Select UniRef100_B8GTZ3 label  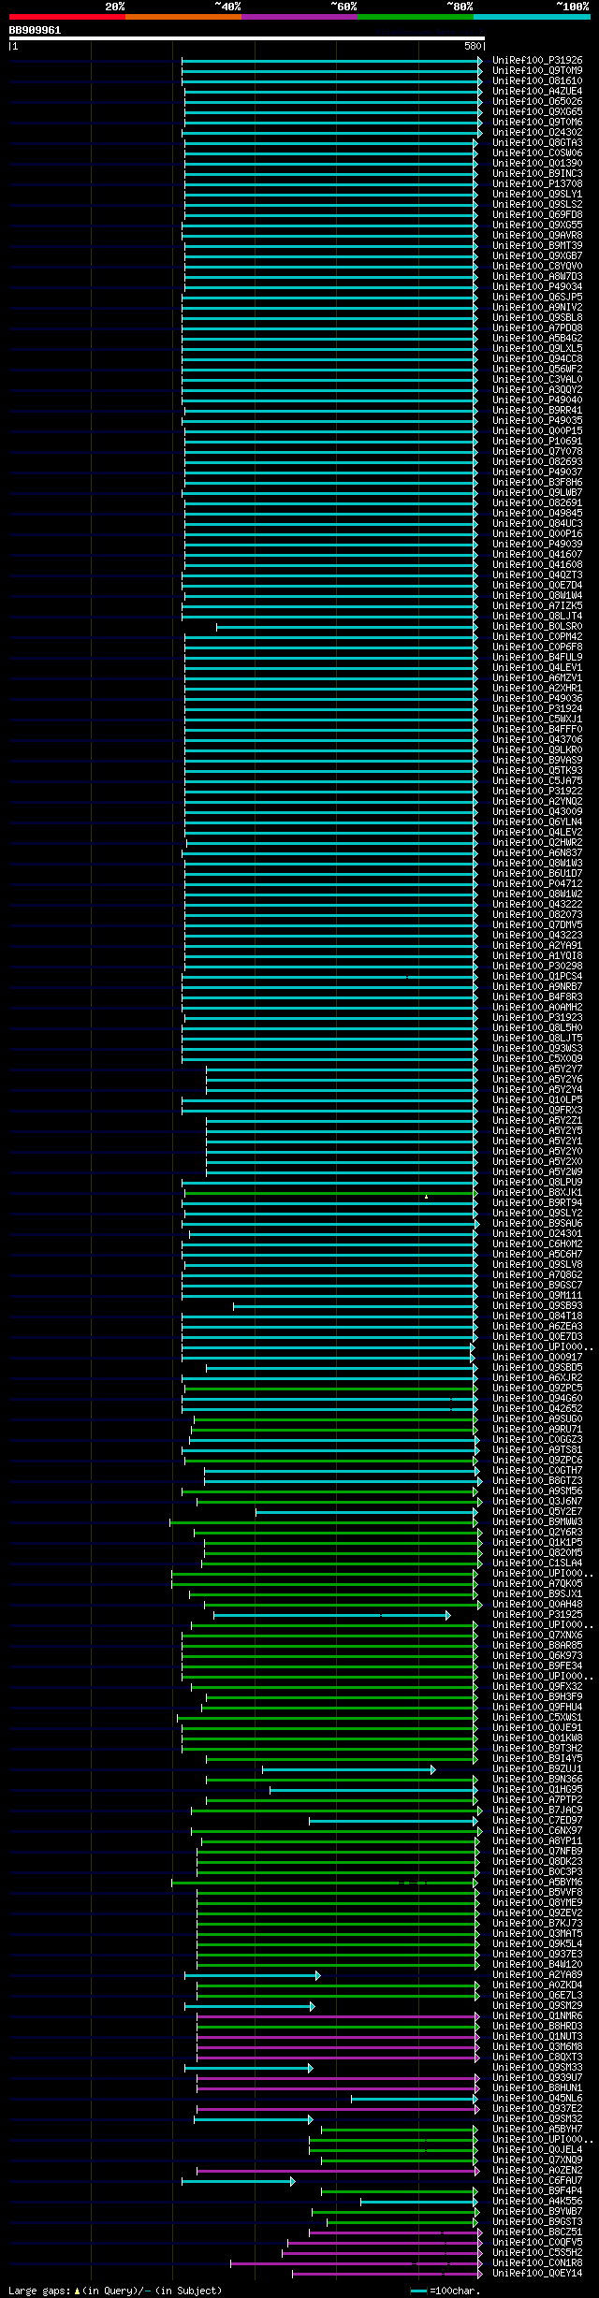point(537,1481)
